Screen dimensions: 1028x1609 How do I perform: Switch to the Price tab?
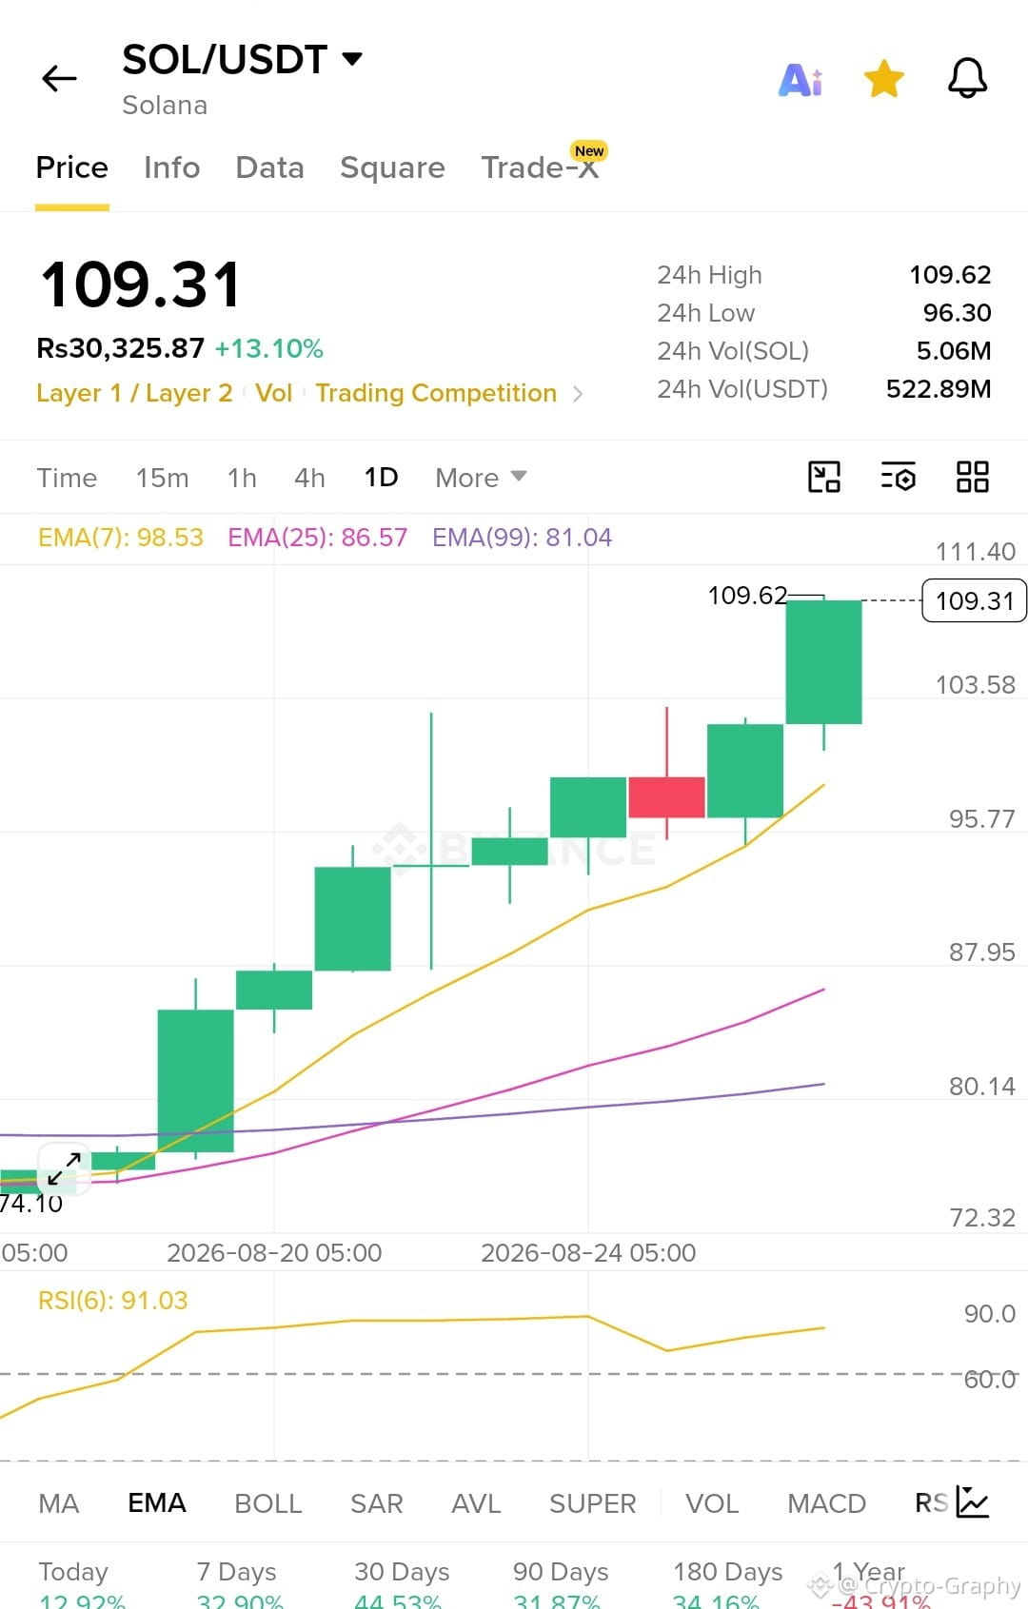(x=72, y=167)
